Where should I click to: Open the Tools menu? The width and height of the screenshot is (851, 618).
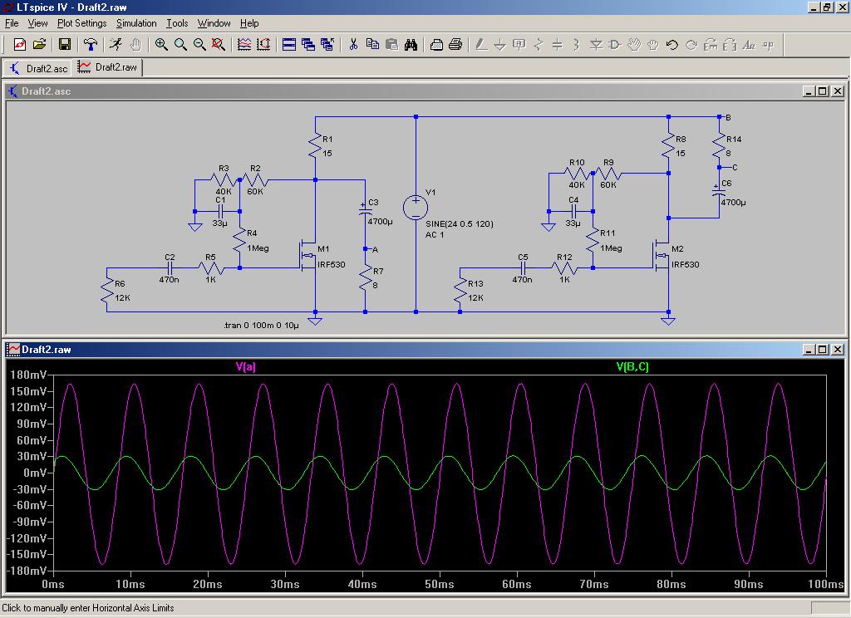[x=177, y=23]
